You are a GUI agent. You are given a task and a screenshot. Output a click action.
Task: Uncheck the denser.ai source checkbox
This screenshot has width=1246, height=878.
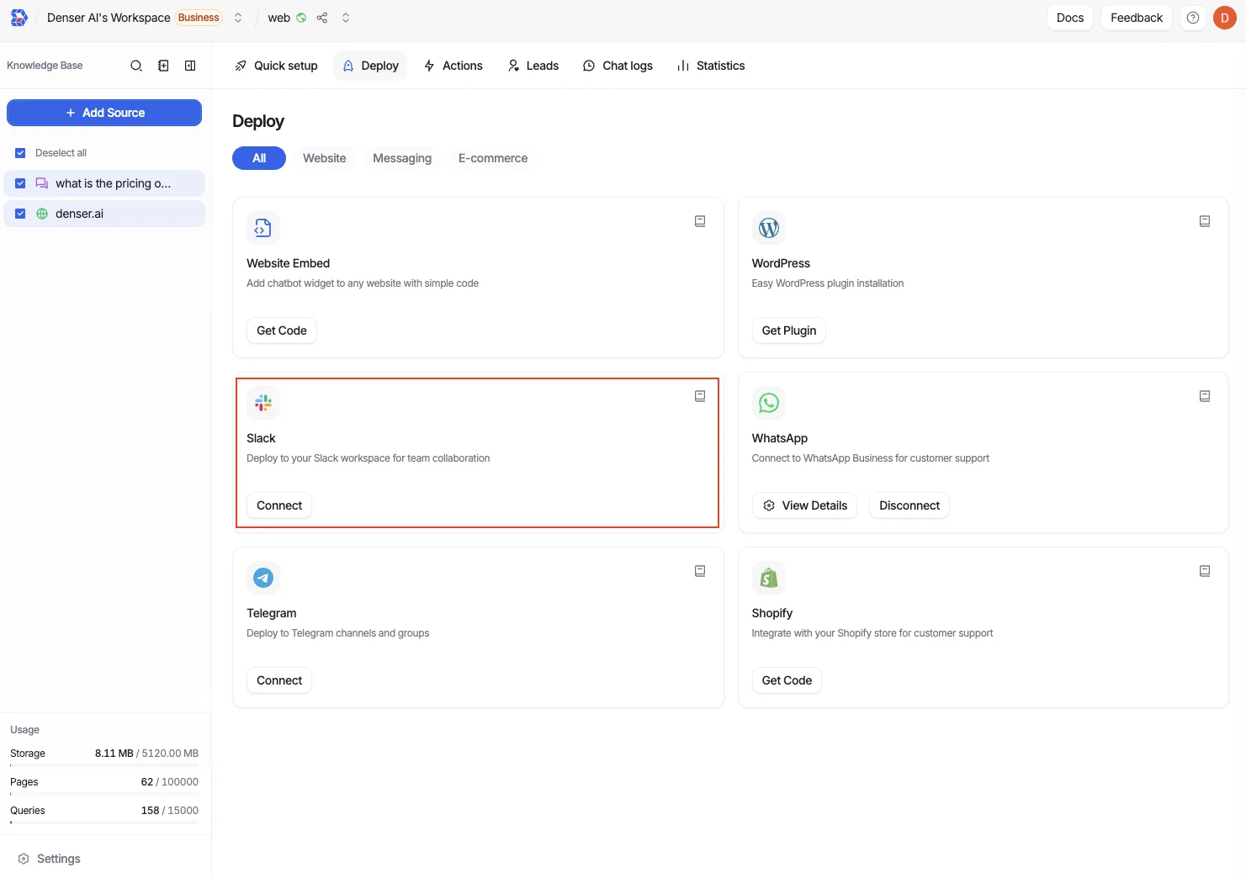pos(20,214)
